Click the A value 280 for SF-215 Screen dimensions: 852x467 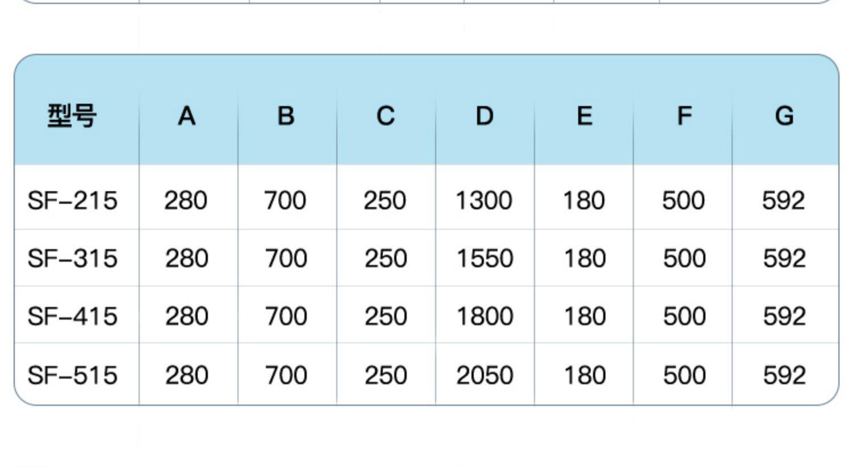pos(186,201)
